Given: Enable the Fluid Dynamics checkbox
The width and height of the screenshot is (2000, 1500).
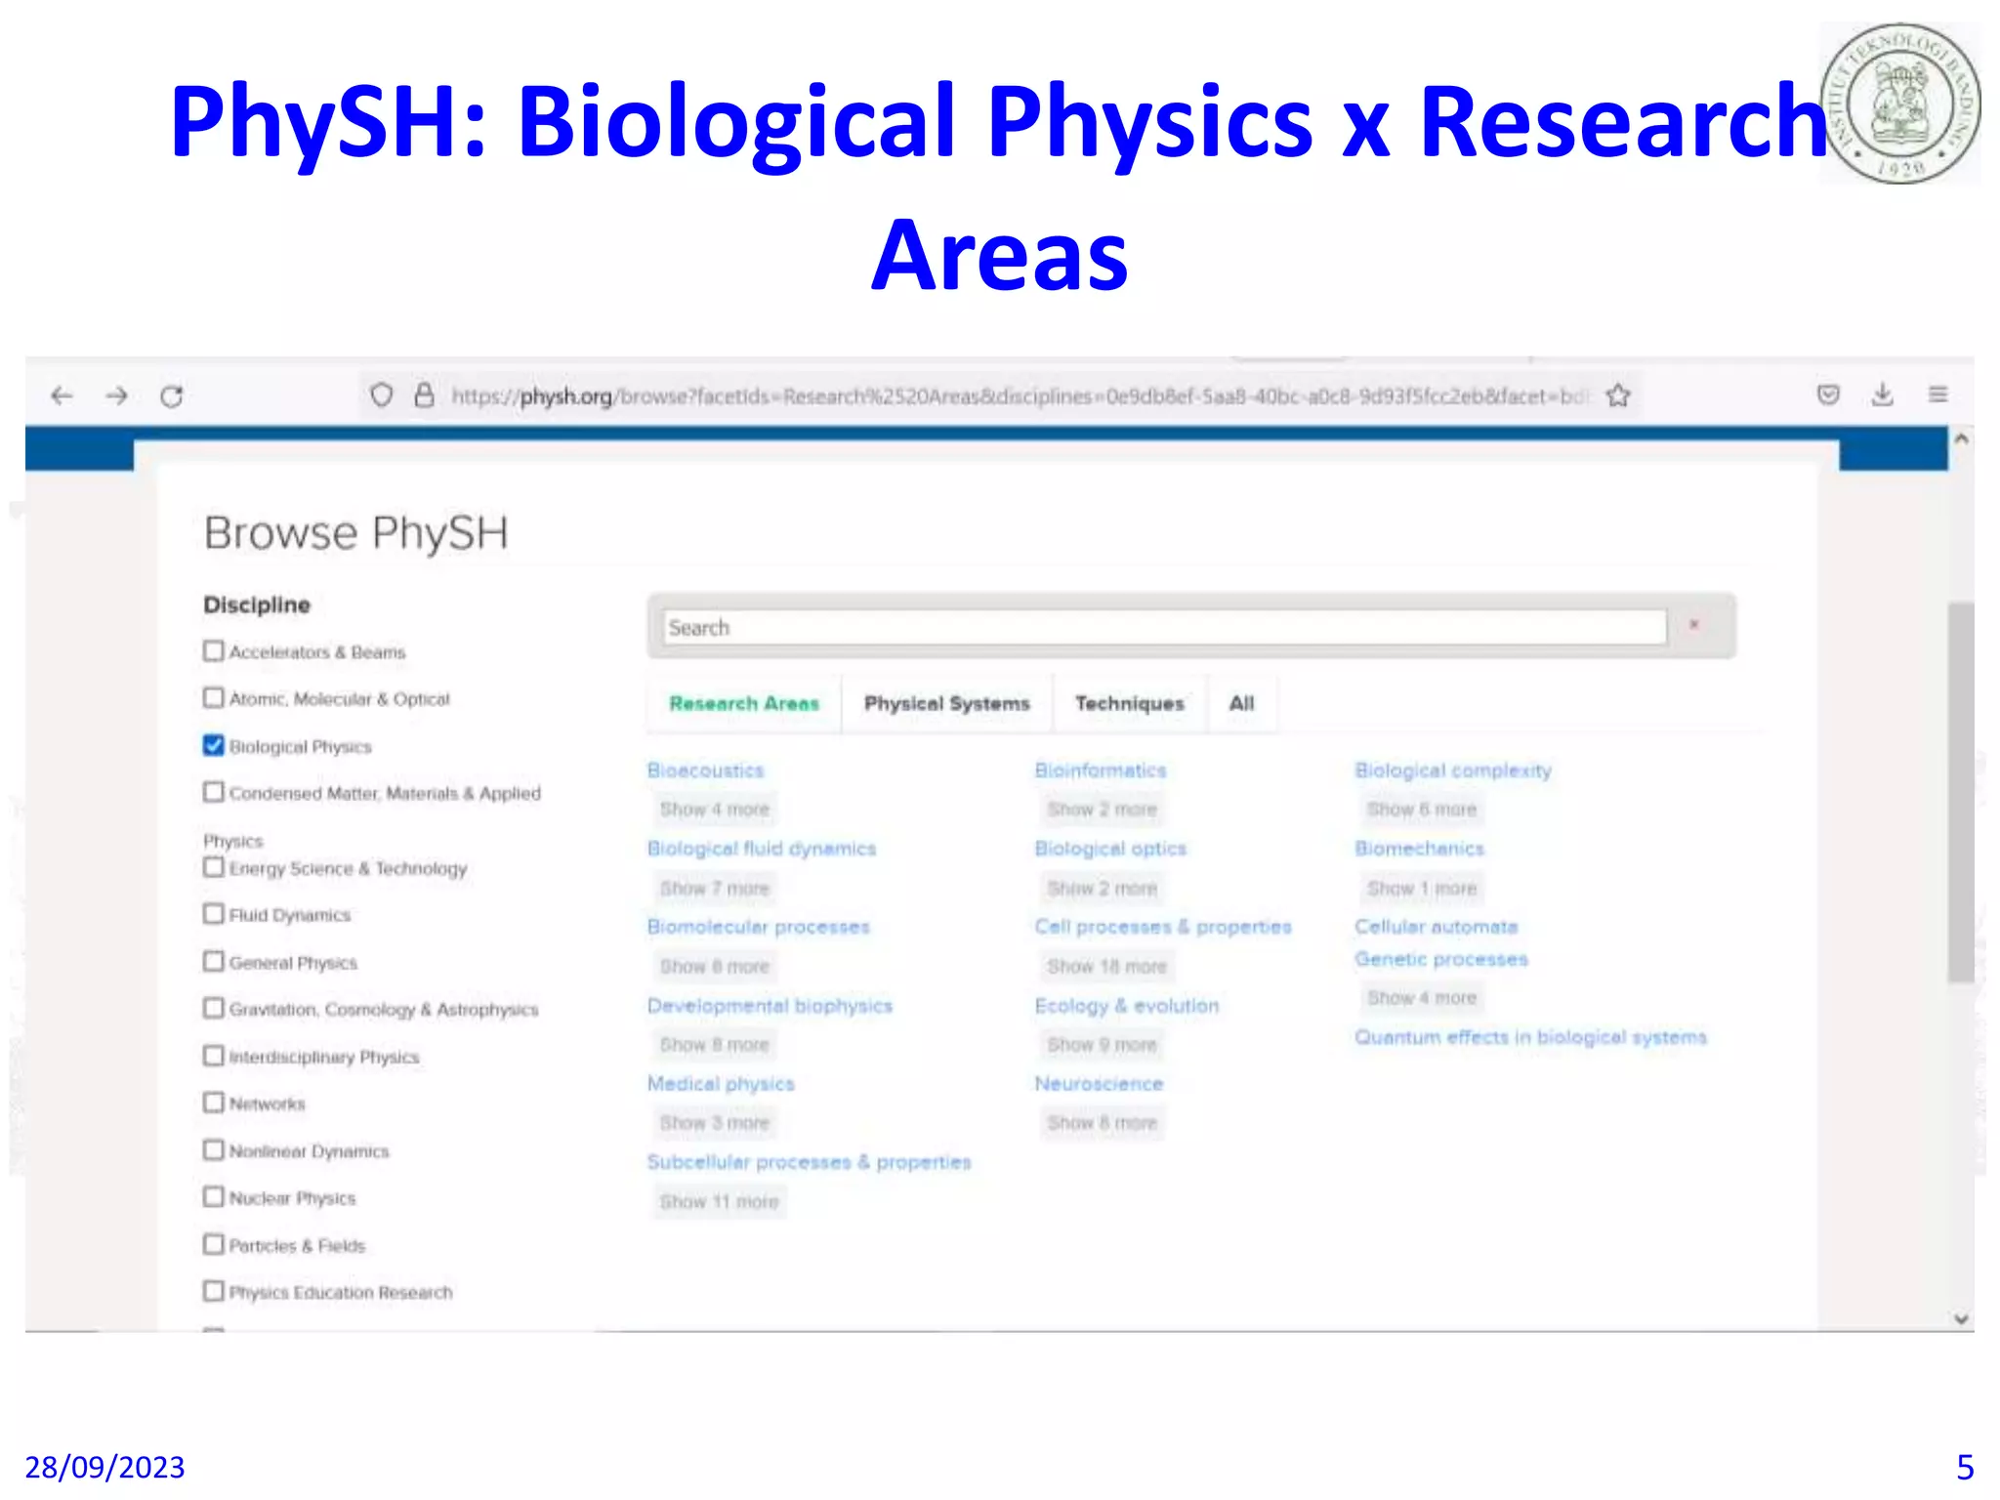Looking at the screenshot, I should tap(214, 914).
